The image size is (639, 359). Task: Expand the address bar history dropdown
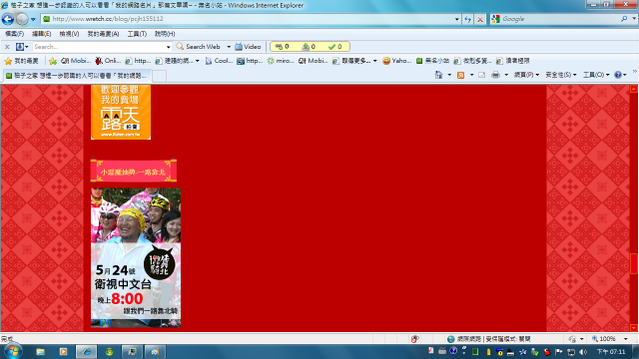click(457, 19)
